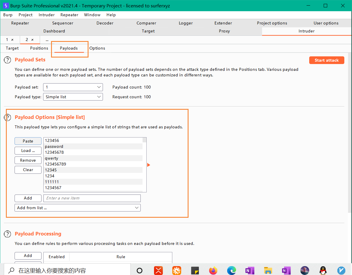This screenshot has width=352, height=275.
Task: Open the main Target tab
Action: [x=148, y=31]
